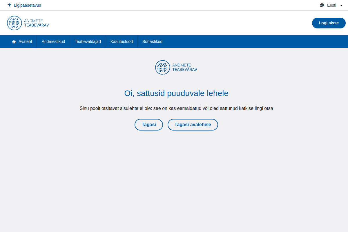Open the Teabevaldajad menu item

tap(88, 41)
